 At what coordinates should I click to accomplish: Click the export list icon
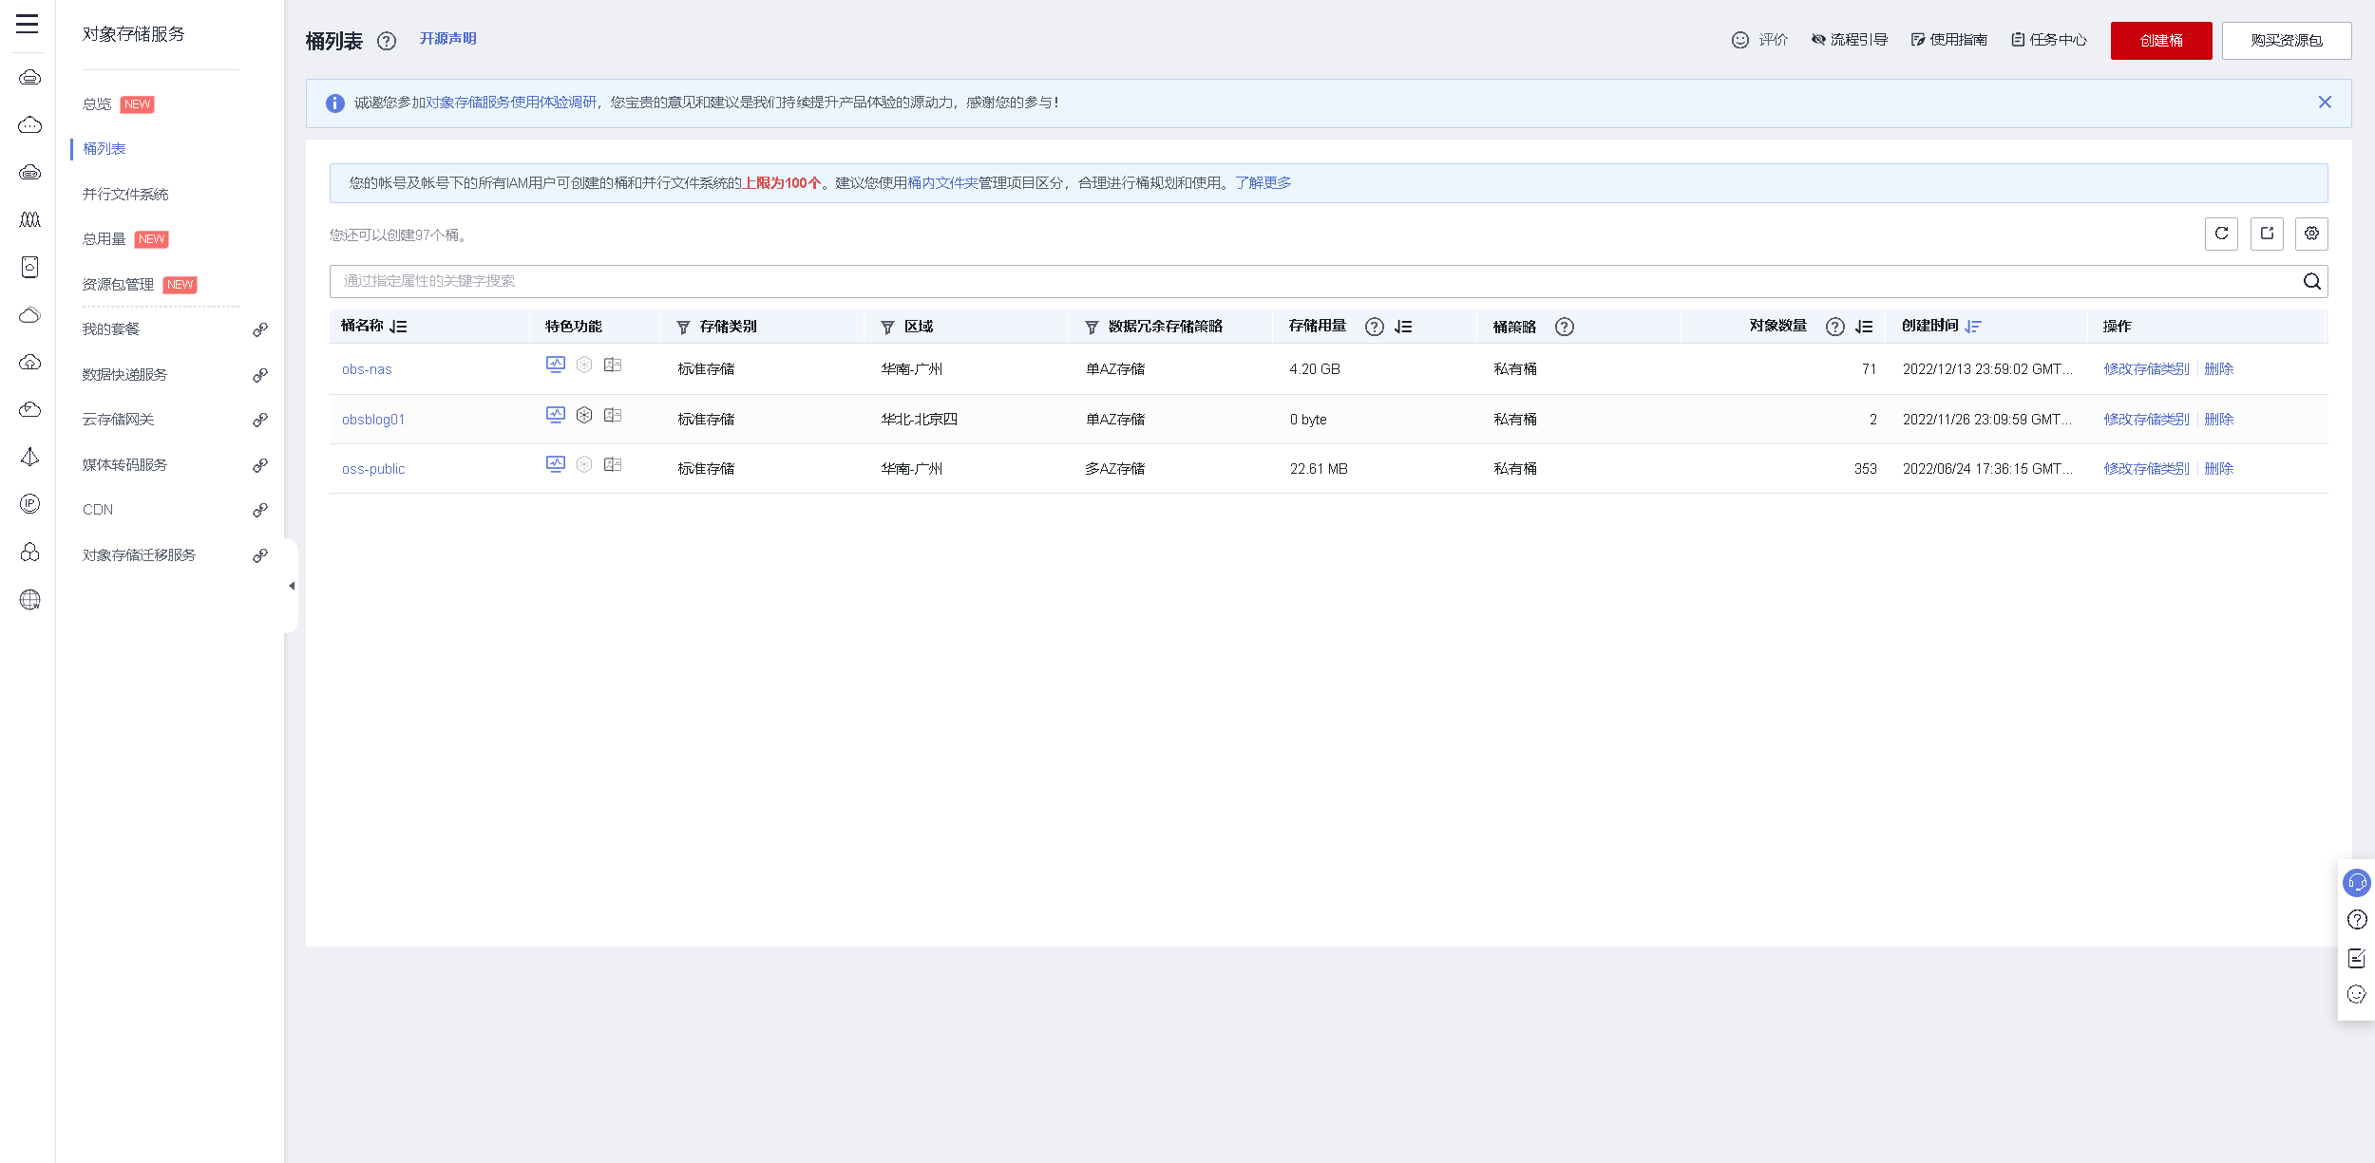click(x=2267, y=234)
